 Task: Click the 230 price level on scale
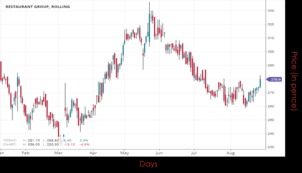[x=271, y=148]
